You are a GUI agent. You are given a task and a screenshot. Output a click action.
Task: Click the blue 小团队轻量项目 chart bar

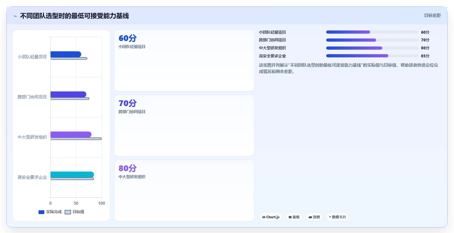pos(66,54)
